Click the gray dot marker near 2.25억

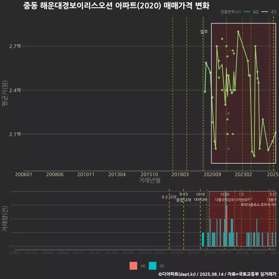(x=228, y=113)
